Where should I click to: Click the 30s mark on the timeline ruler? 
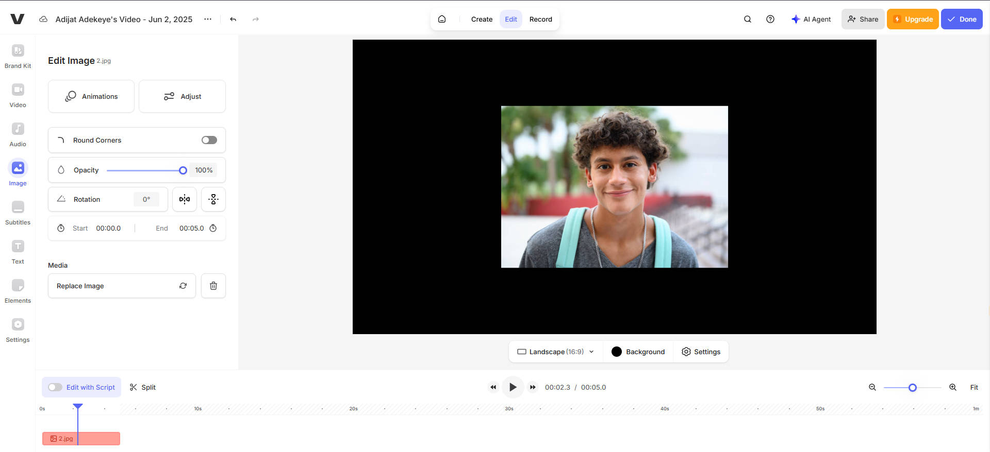click(509, 409)
